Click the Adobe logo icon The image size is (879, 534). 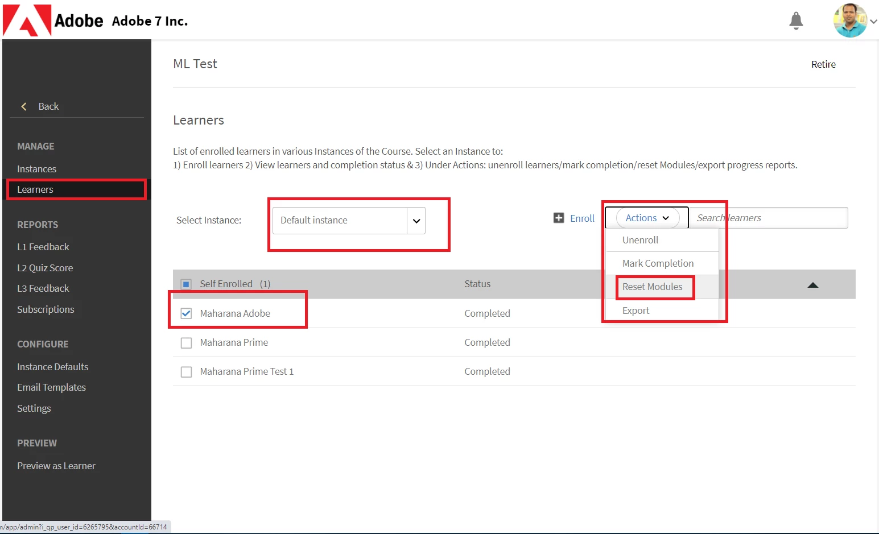(x=27, y=20)
